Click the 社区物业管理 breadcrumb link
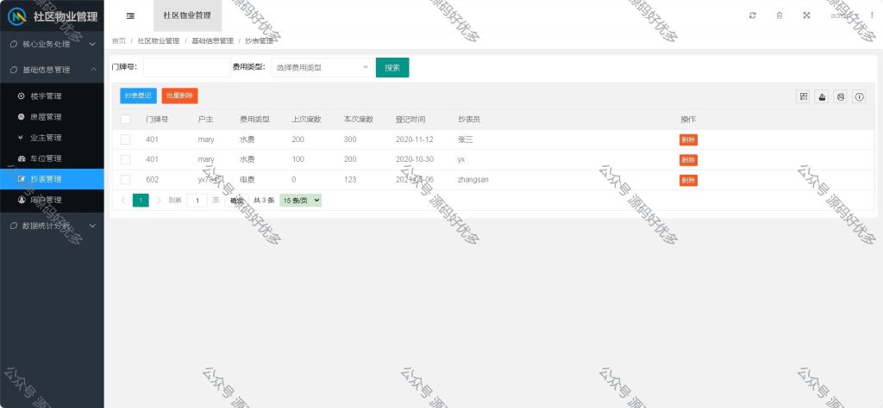The width and height of the screenshot is (883, 408). click(159, 41)
